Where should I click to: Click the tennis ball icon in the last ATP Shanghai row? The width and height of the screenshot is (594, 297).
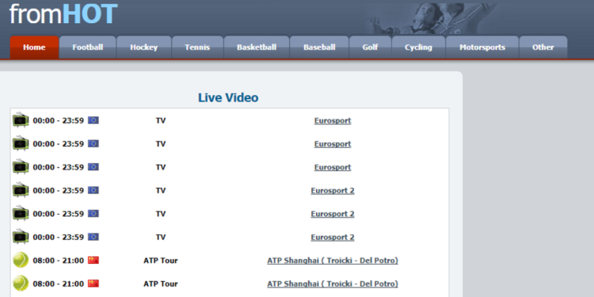pyautogui.click(x=21, y=284)
